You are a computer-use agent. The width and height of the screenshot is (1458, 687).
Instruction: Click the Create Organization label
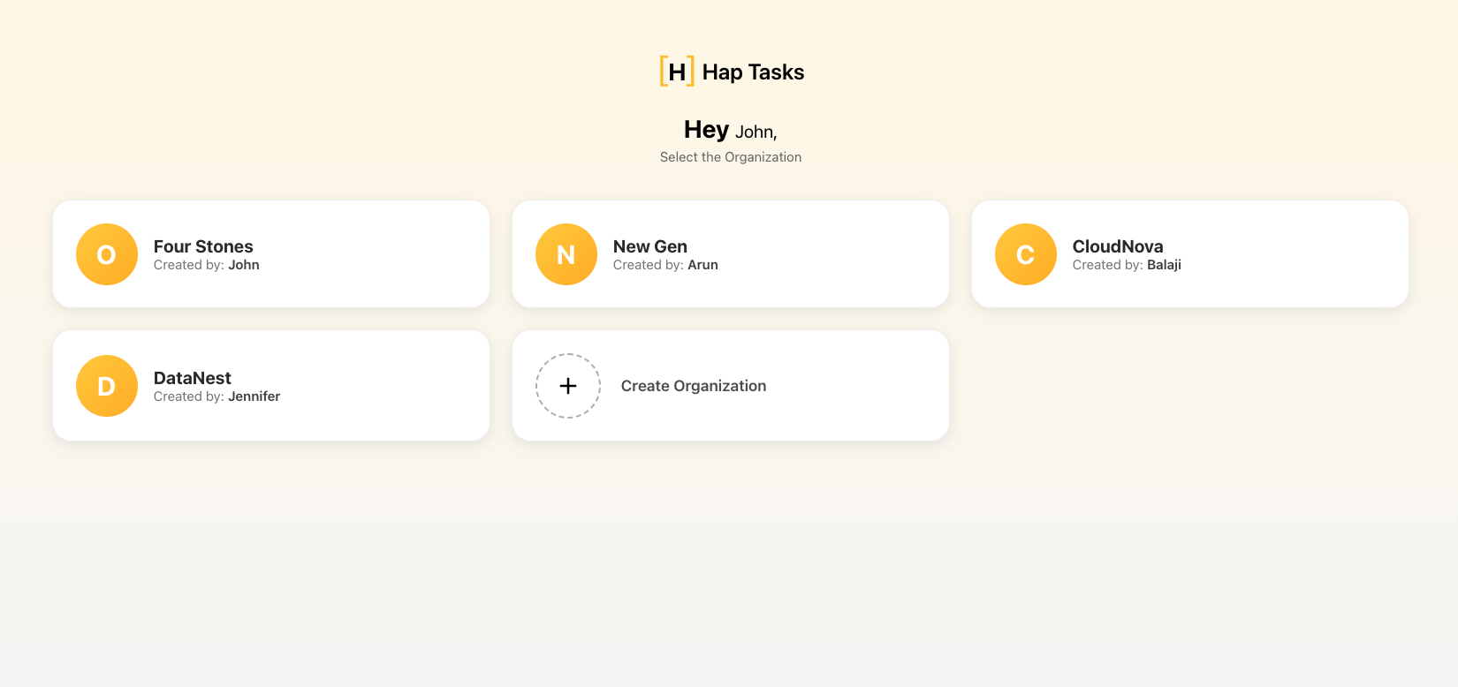[694, 386]
